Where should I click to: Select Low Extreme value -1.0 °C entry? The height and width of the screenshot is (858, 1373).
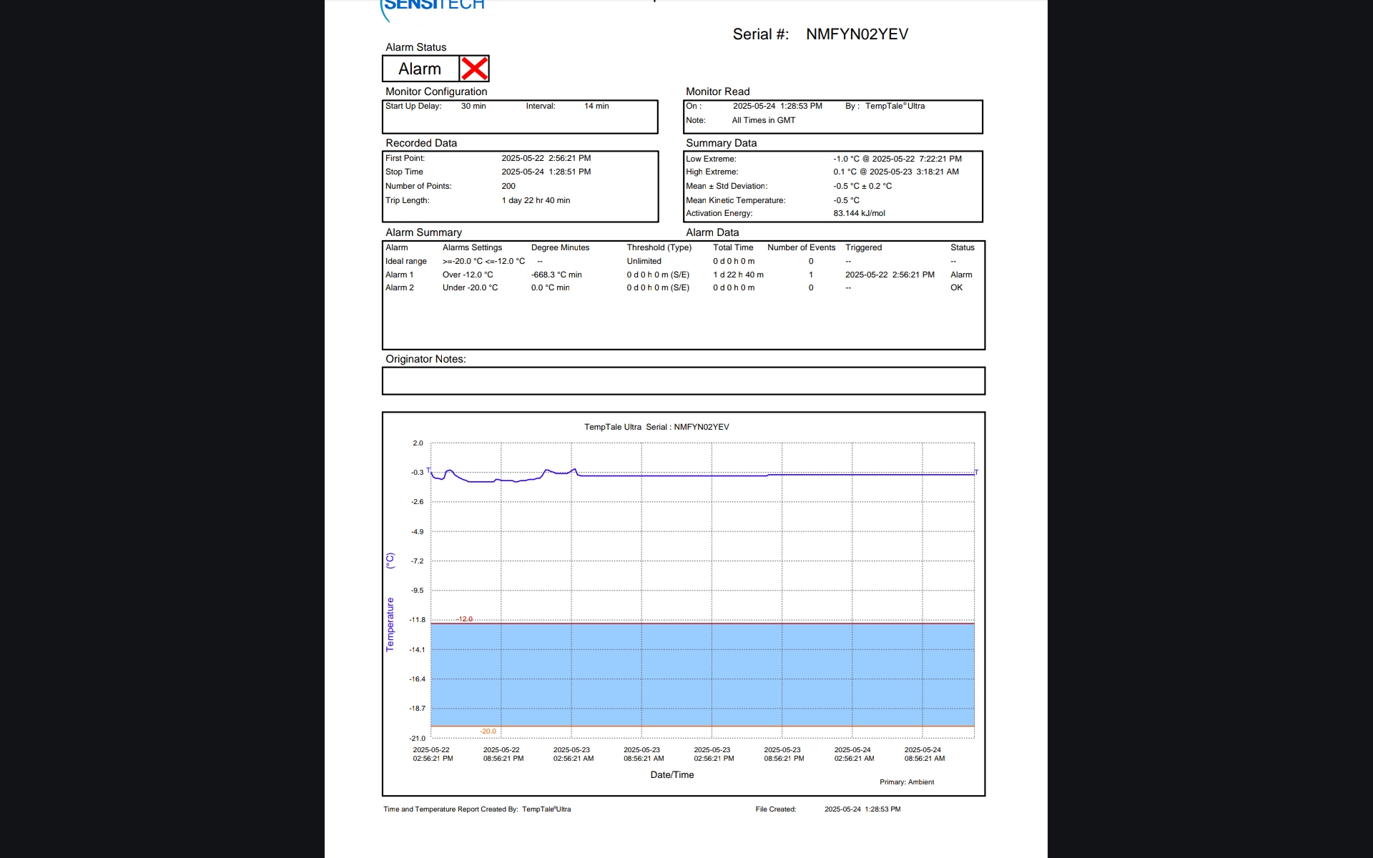point(897,159)
